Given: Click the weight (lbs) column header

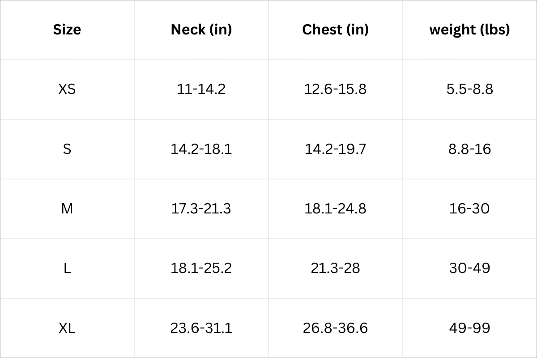Looking at the screenshot, I should pos(469,30).
